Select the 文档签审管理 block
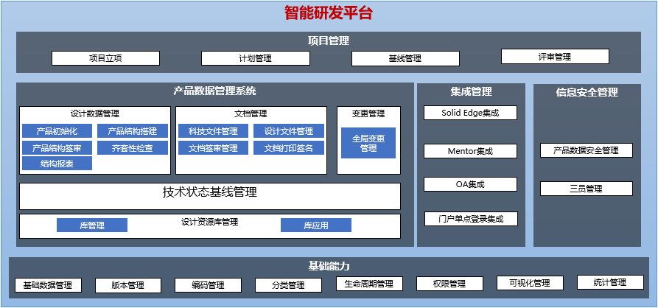 (x=213, y=147)
